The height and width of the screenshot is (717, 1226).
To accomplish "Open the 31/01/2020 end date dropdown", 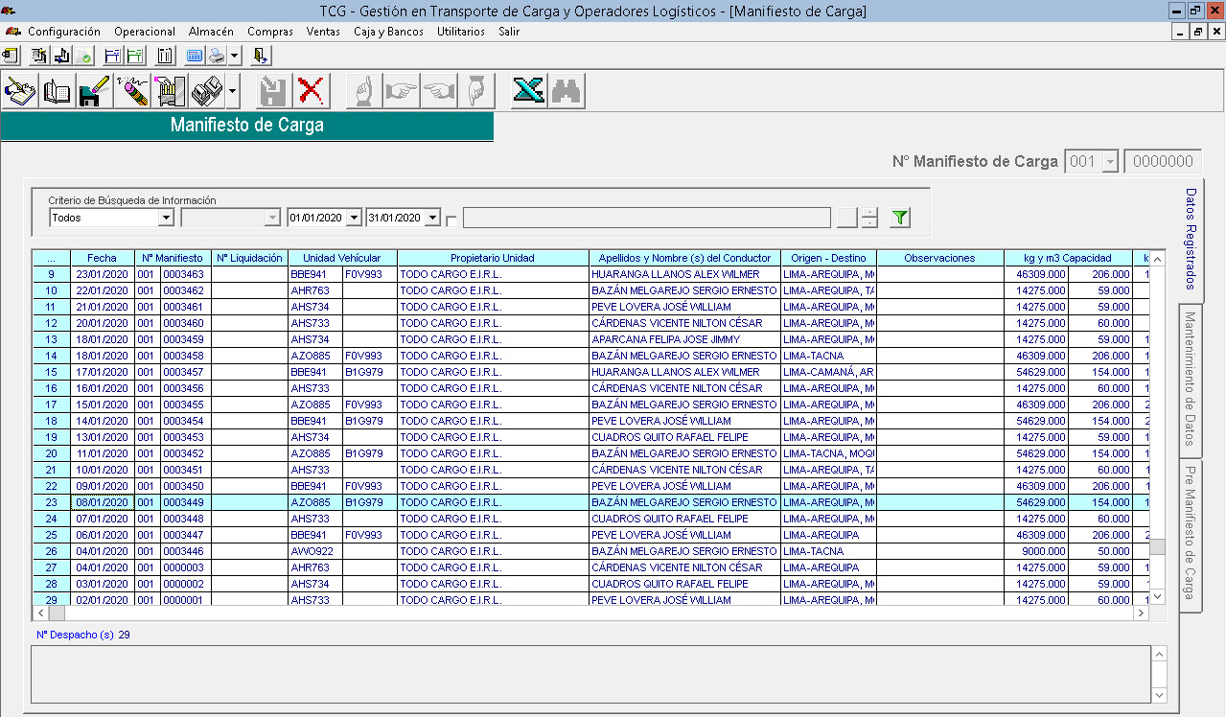I will [x=432, y=219].
